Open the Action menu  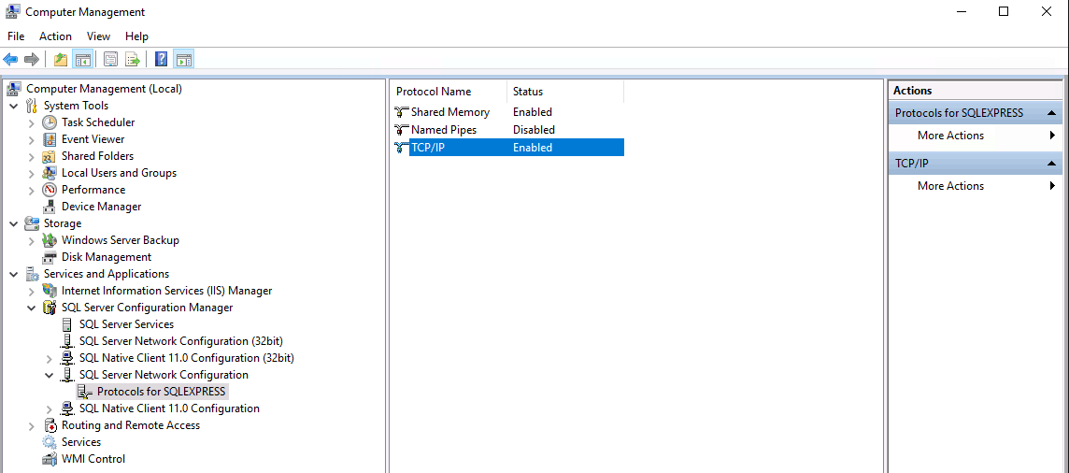[x=55, y=36]
